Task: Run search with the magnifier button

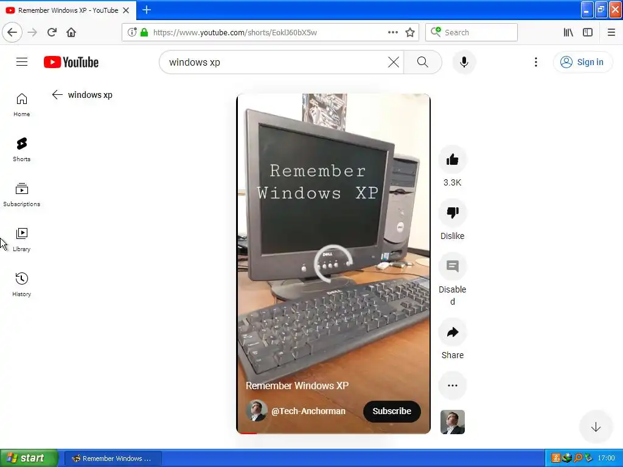Action: (x=422, y=62)
